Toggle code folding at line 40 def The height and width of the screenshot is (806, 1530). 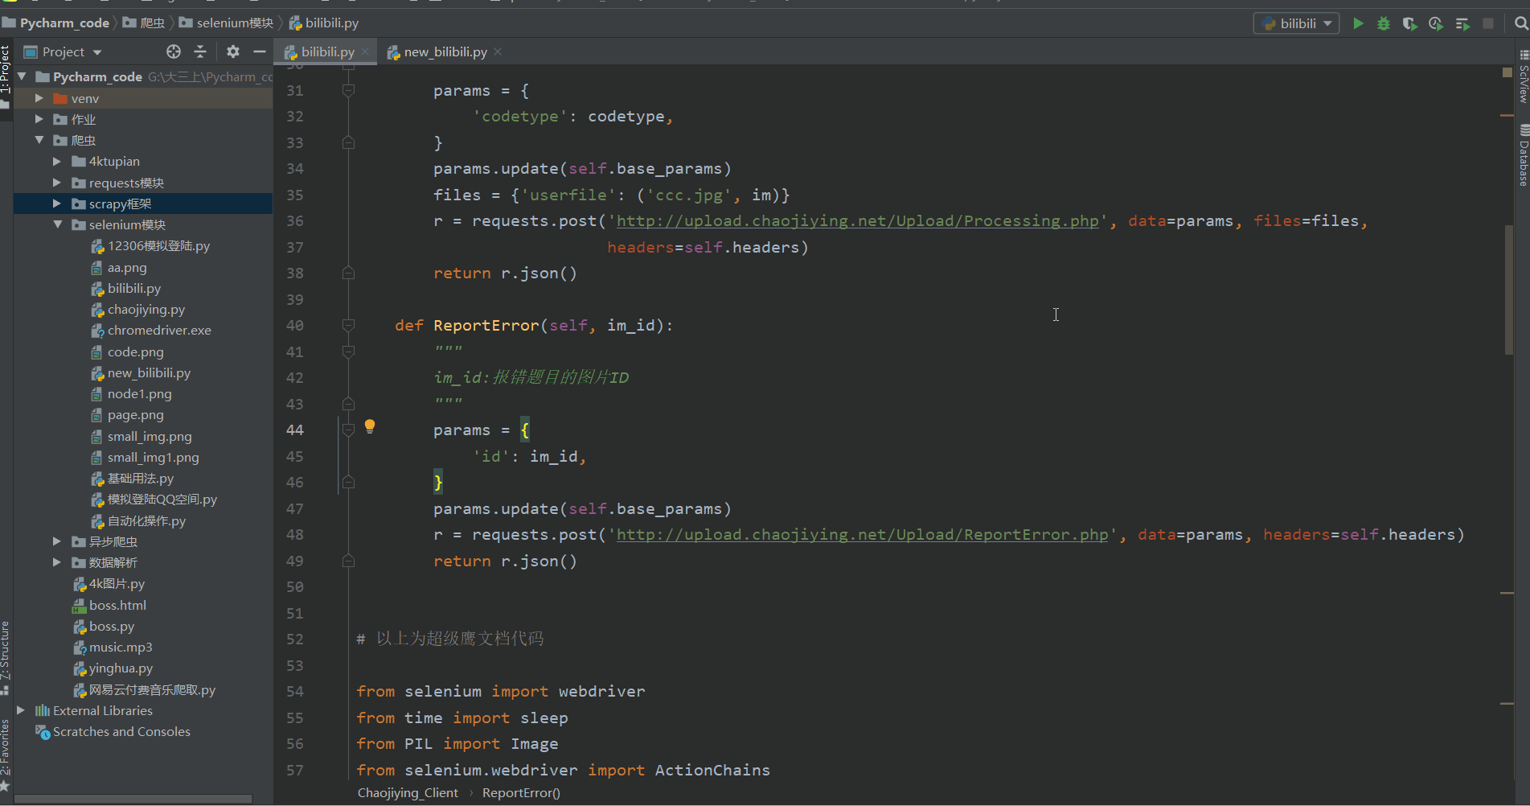point(348,325)
